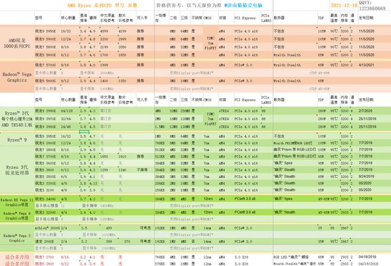Click the number cell '1223660669'
Viewport: 391px width, 266px height.
pyautogui.click(x=372, y=9)
